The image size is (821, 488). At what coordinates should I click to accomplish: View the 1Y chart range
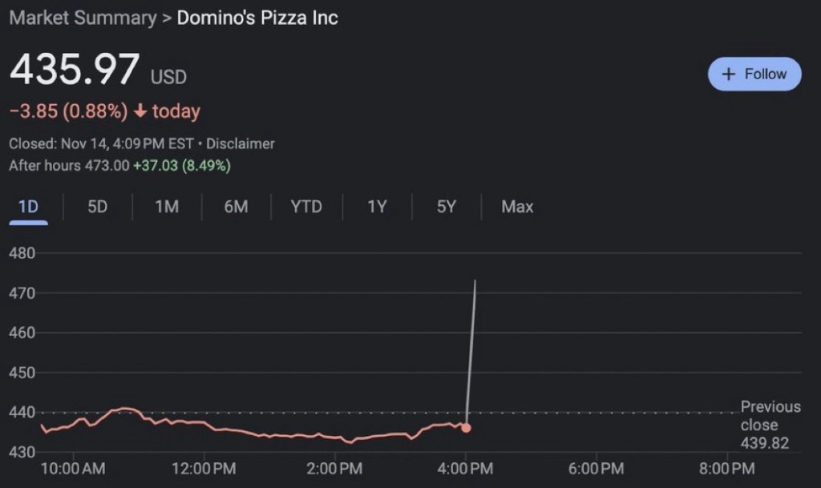(377, 207)
